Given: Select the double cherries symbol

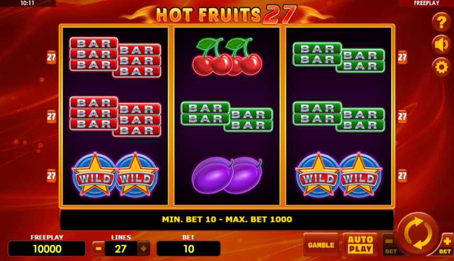Looking at the screenshot, I should 227,56.
